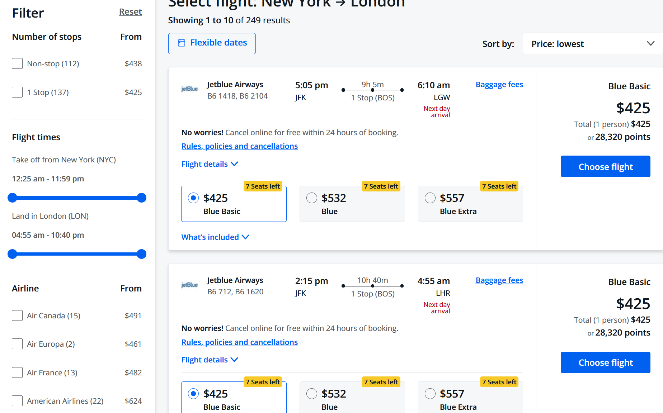The height and width of the screenshot is (413, 663).
Task: Click the chevron beside second Flight details
Action: coord(235,360)
